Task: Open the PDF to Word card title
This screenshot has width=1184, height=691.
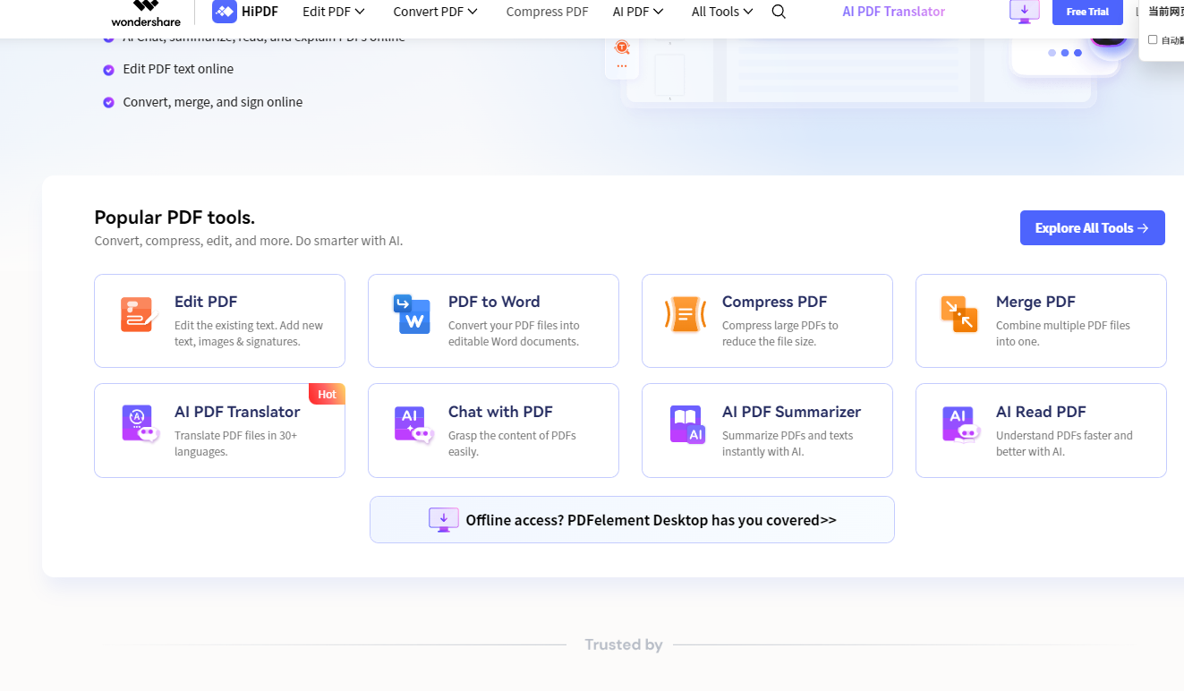Action: point(494,302)
